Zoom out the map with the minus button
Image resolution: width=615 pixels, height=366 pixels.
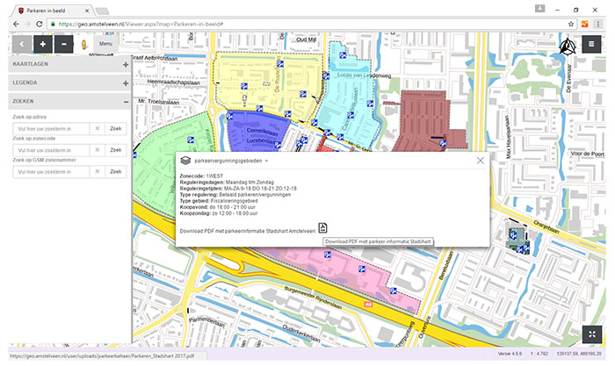[x=63, y=44]
